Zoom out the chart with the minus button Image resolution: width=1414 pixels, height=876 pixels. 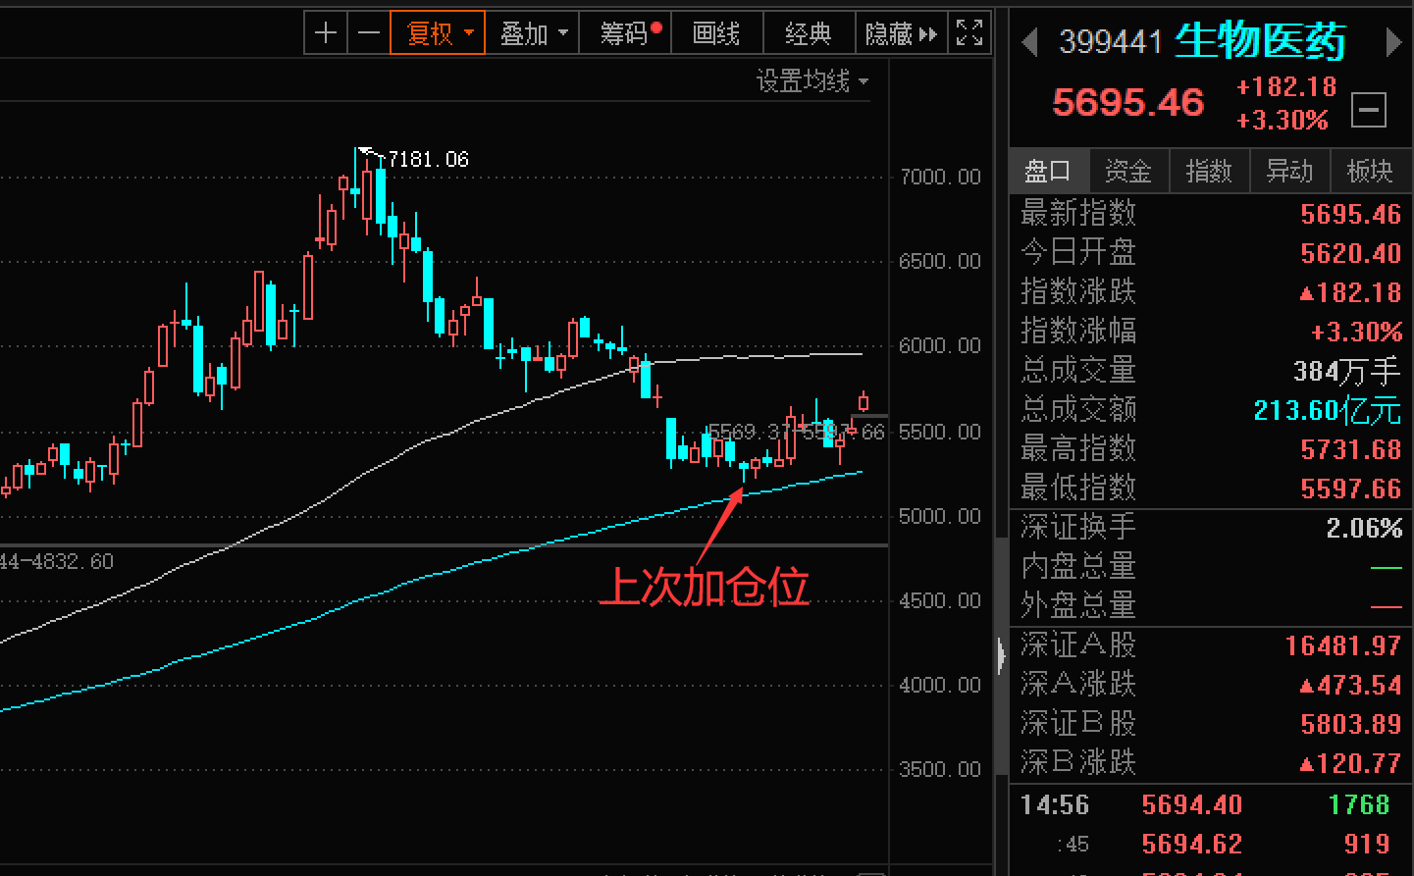369,33
